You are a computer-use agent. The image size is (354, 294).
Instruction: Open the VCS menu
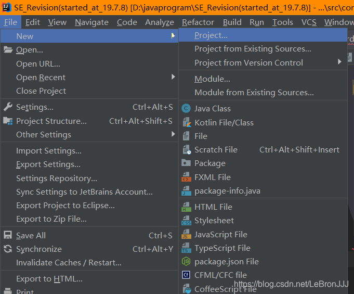(x=309, y=22)
